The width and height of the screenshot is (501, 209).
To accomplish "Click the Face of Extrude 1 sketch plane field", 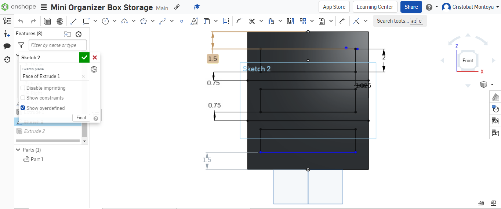I will tap(54, 73).
